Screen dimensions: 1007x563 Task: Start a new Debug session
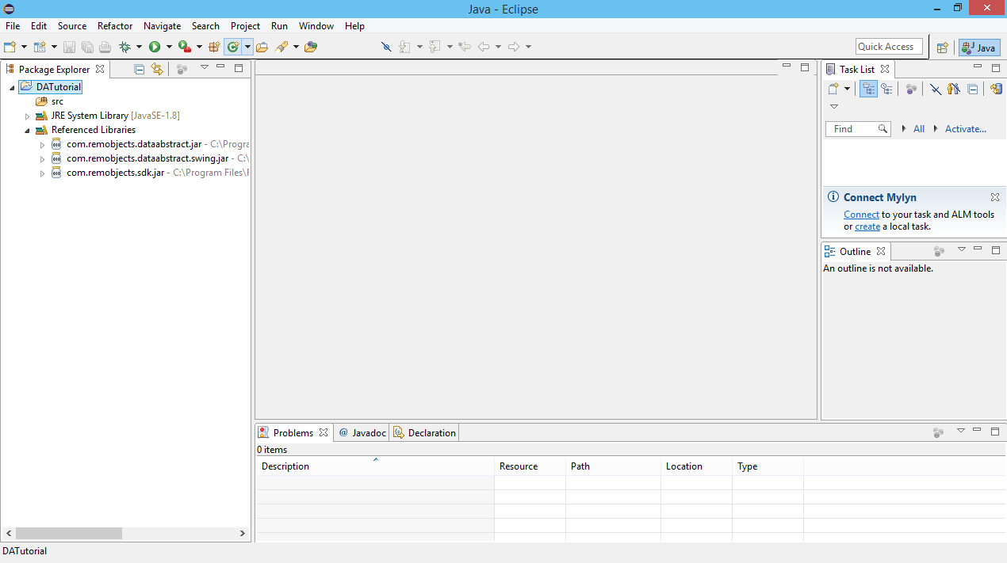coord(124,47)
